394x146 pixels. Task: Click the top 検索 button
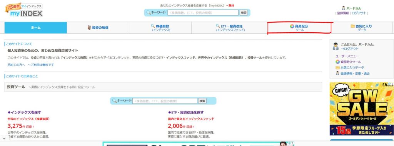pyautogui.click(x=244, y=13)
